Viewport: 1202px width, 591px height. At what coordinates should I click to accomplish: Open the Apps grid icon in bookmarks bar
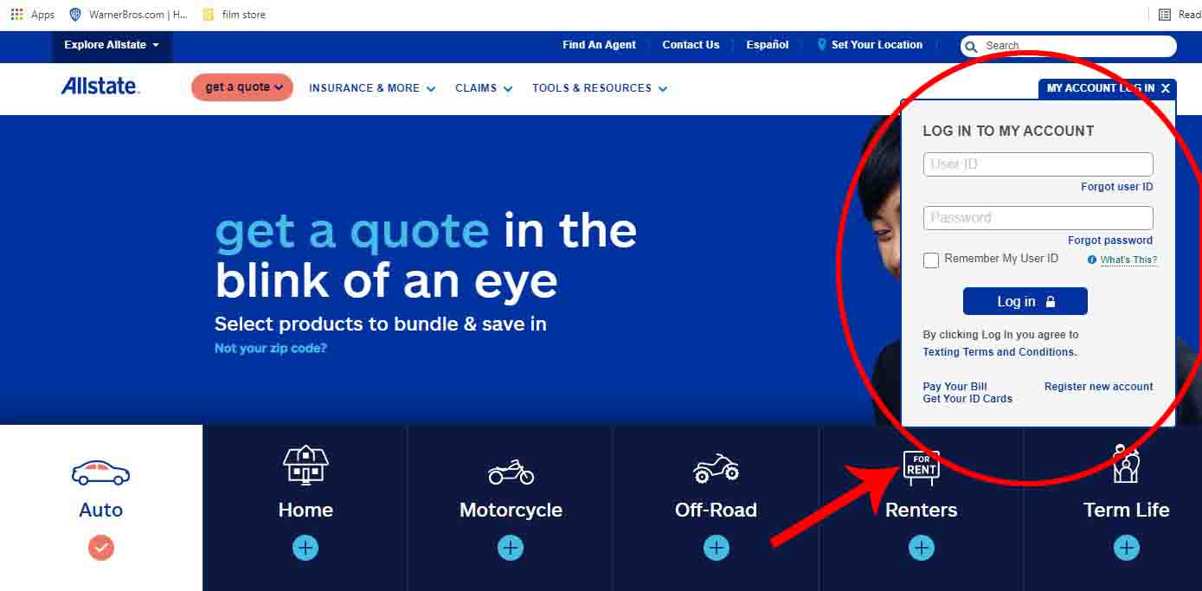(16, 15)
